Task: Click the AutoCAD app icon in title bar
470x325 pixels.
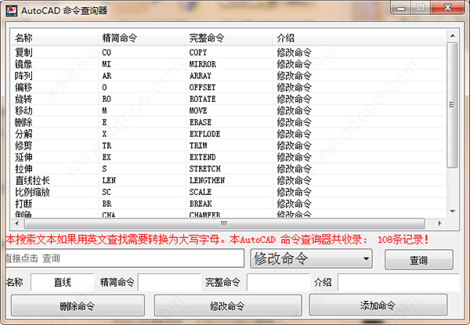Action: [x=12, y=11]
